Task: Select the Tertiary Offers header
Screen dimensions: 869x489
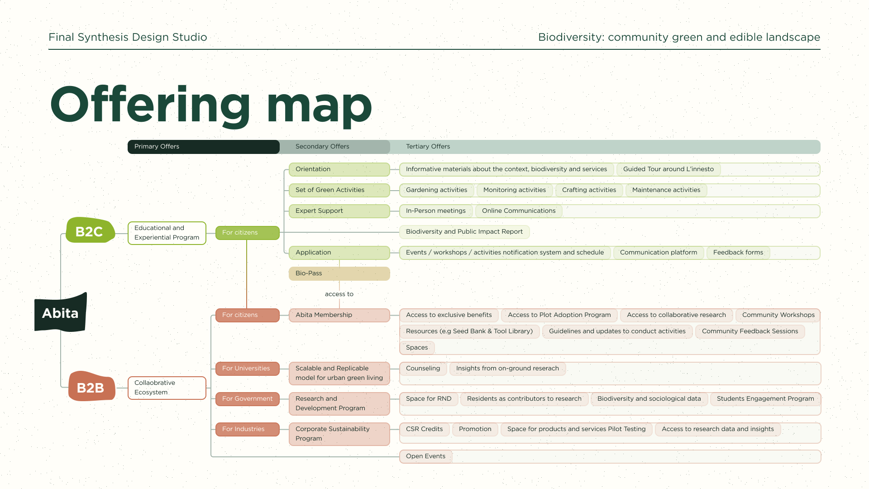Action: 605,147
